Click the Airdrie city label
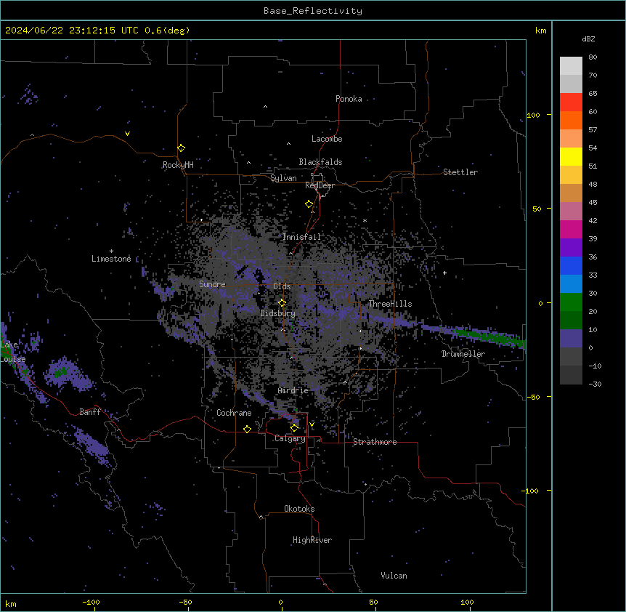Viewport: 626px width, 612px height. [x=293, y=391]
